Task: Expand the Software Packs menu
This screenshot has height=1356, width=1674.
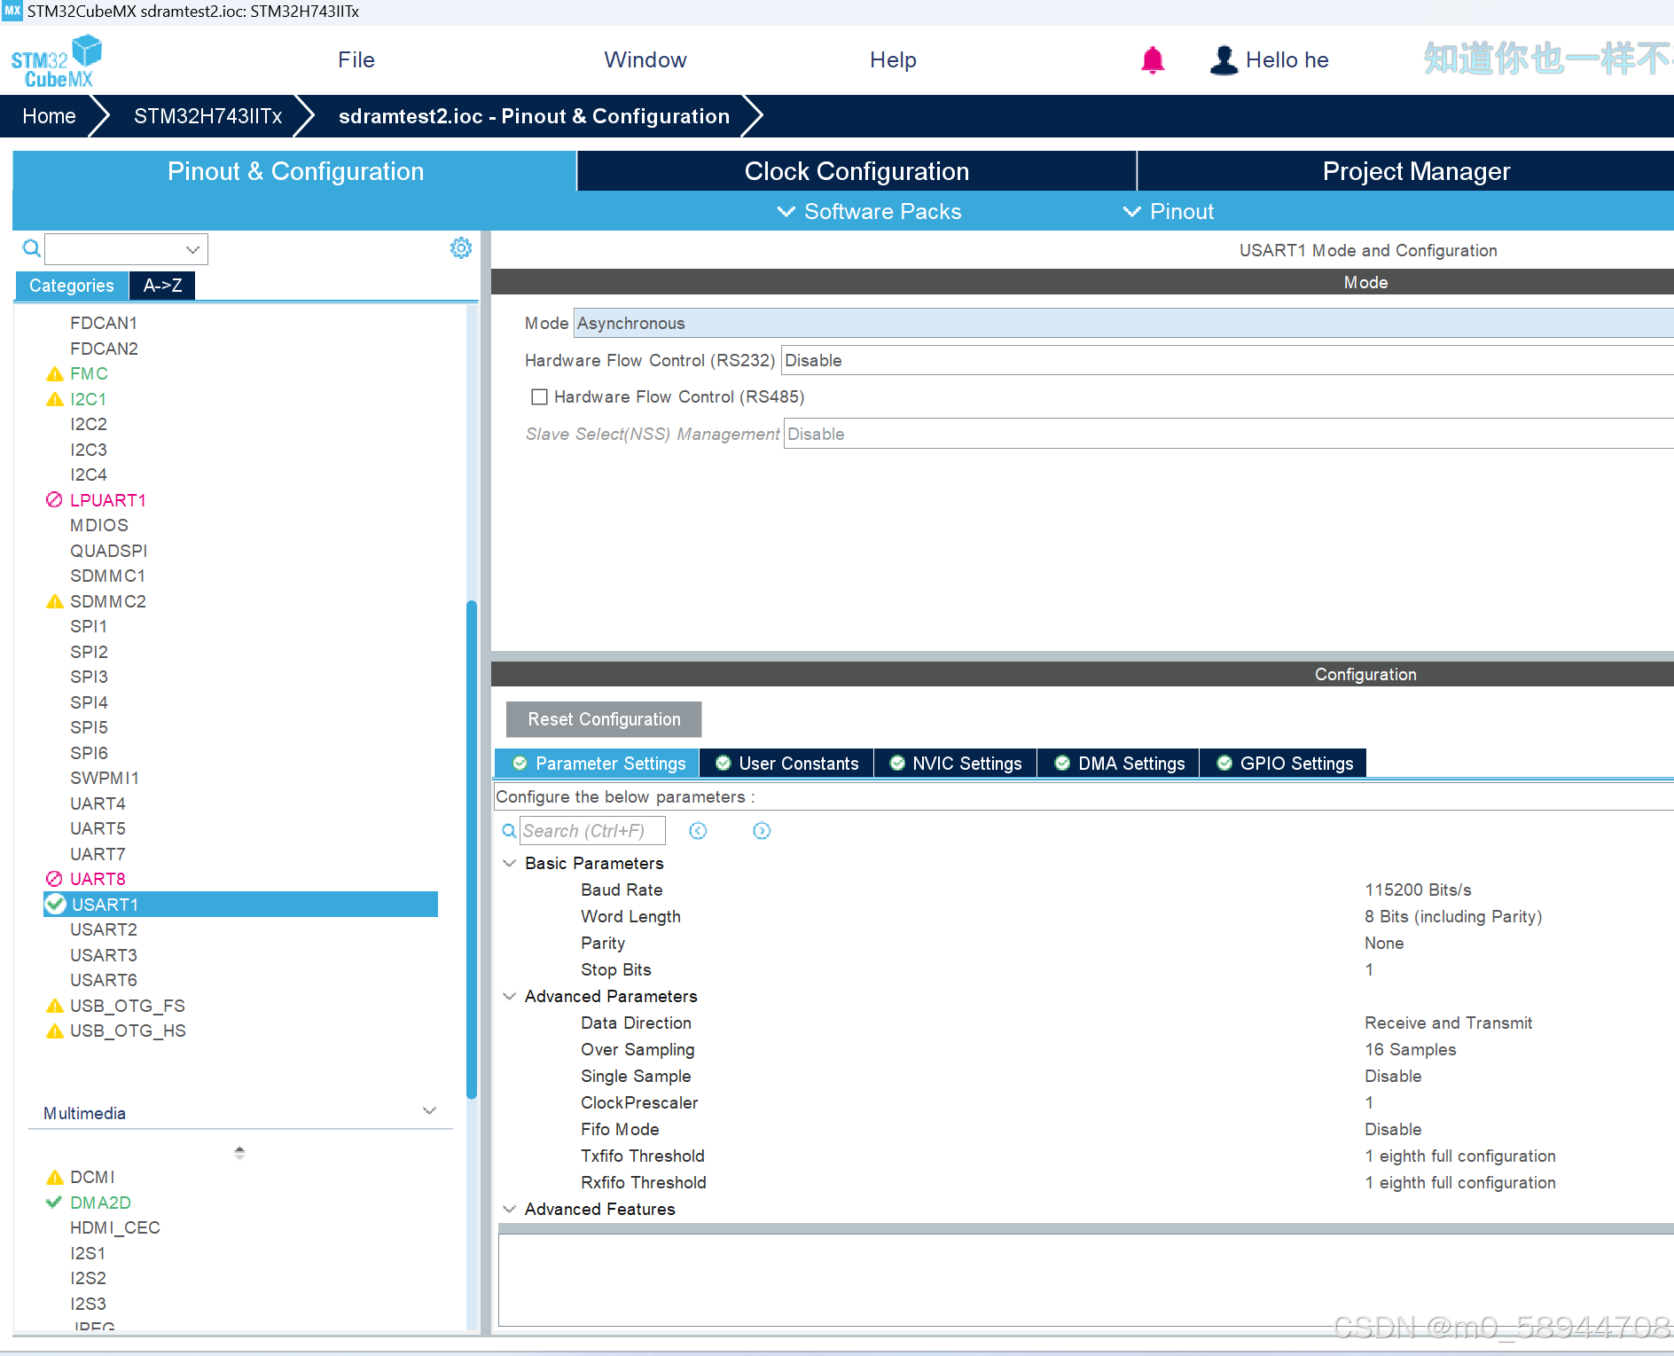Action: point(870,212)
